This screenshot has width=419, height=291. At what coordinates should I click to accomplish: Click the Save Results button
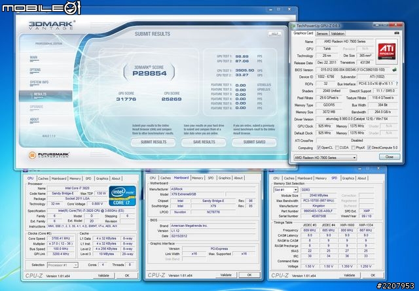[x=204, y=142]
